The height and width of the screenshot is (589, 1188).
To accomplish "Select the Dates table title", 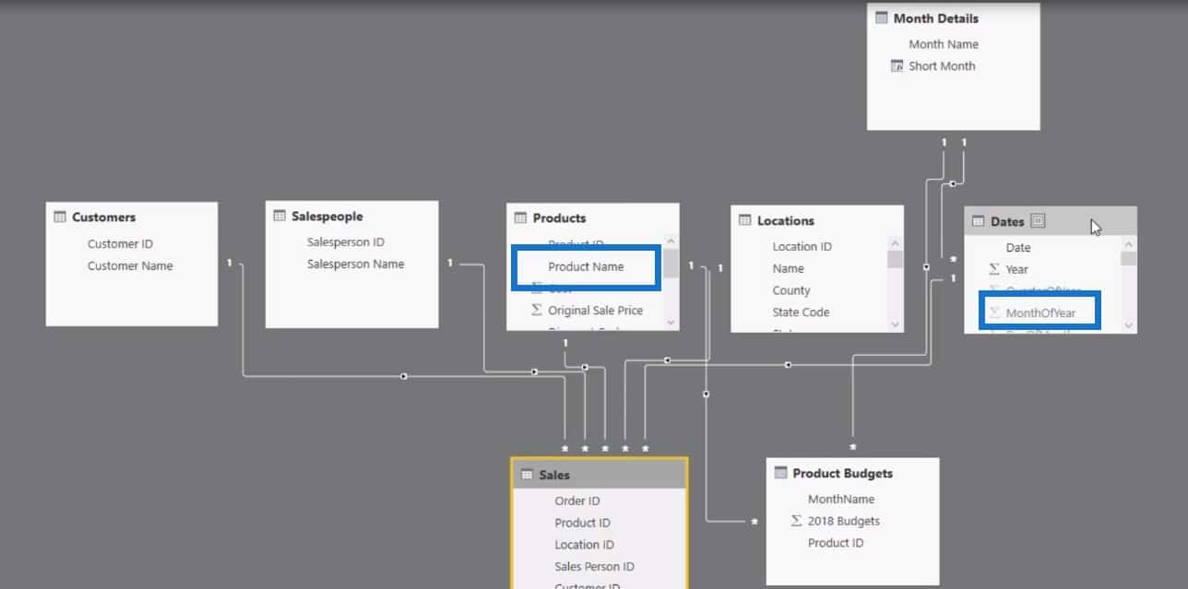I will [1007, 221].
